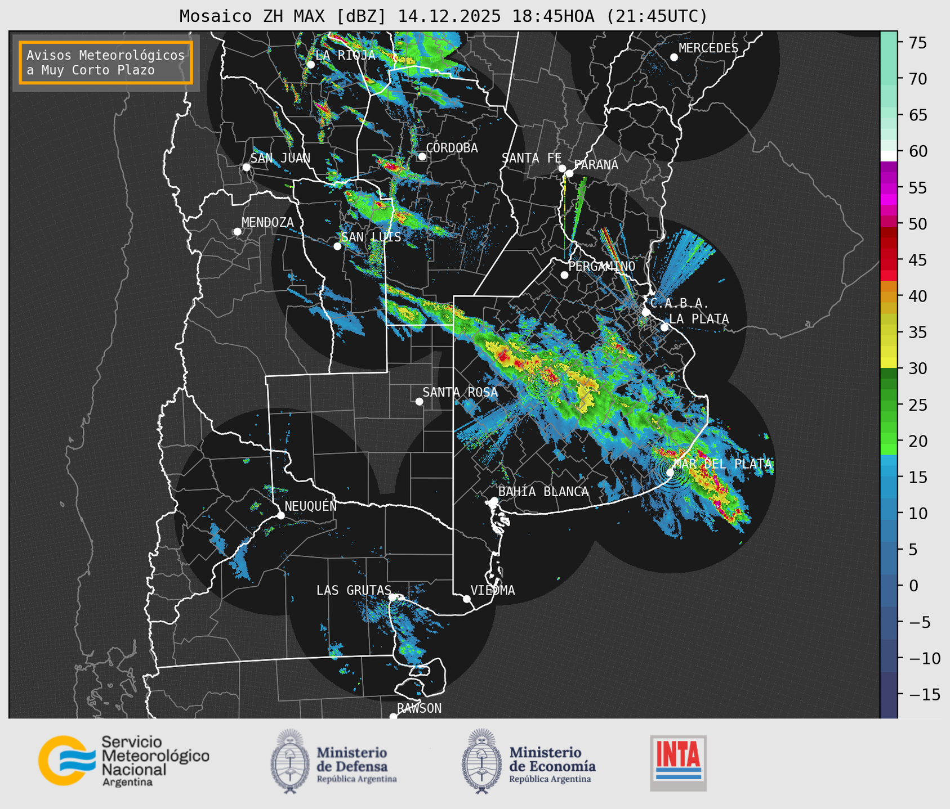Click the Ministerio de Economía emblem
950x809 pixels.
481,762
